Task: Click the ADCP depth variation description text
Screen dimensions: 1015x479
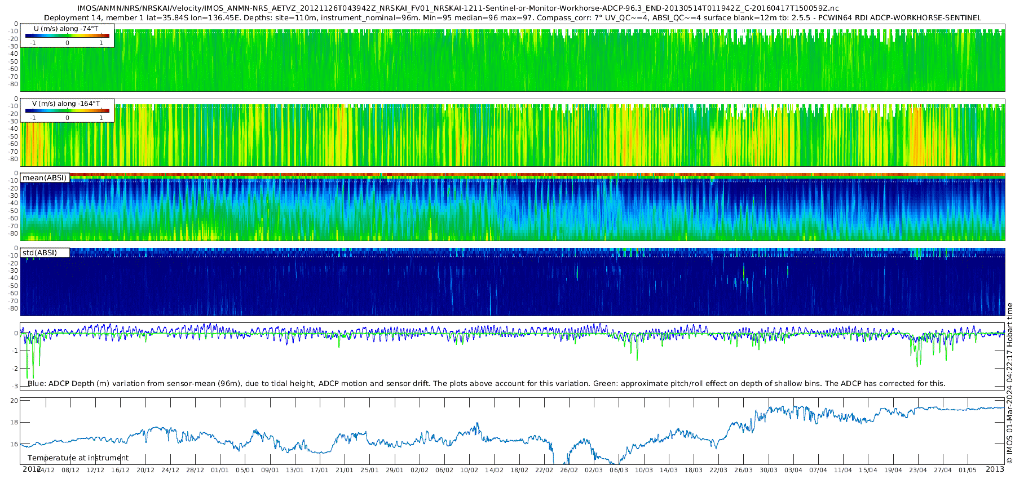Action: pyautogui.click(x=486, y=384)
